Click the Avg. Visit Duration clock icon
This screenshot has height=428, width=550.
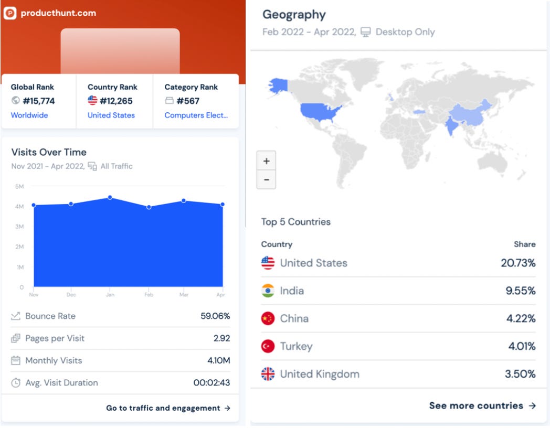[x=16, y=383]
